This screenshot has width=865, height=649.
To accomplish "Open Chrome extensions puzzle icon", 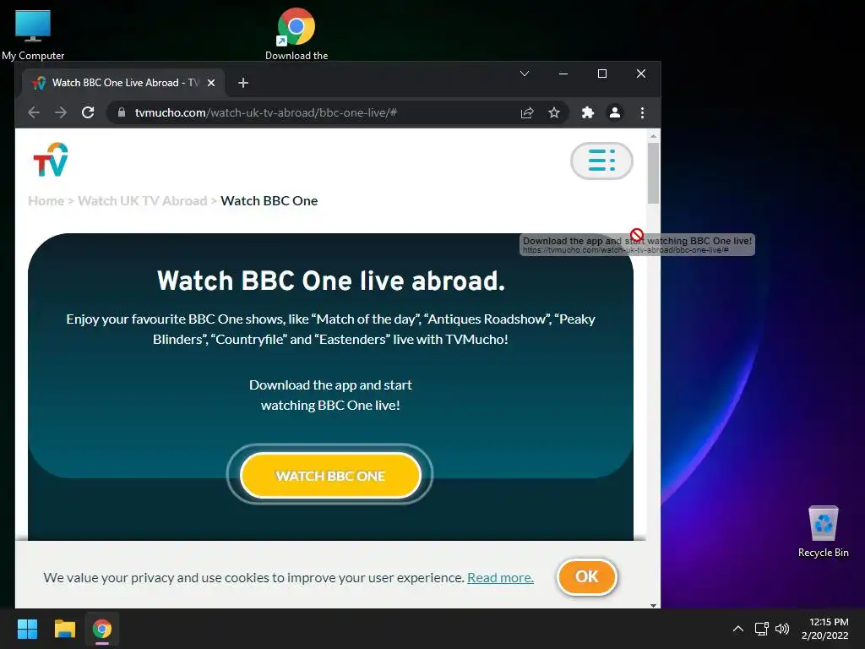I will tap(588, 112).
